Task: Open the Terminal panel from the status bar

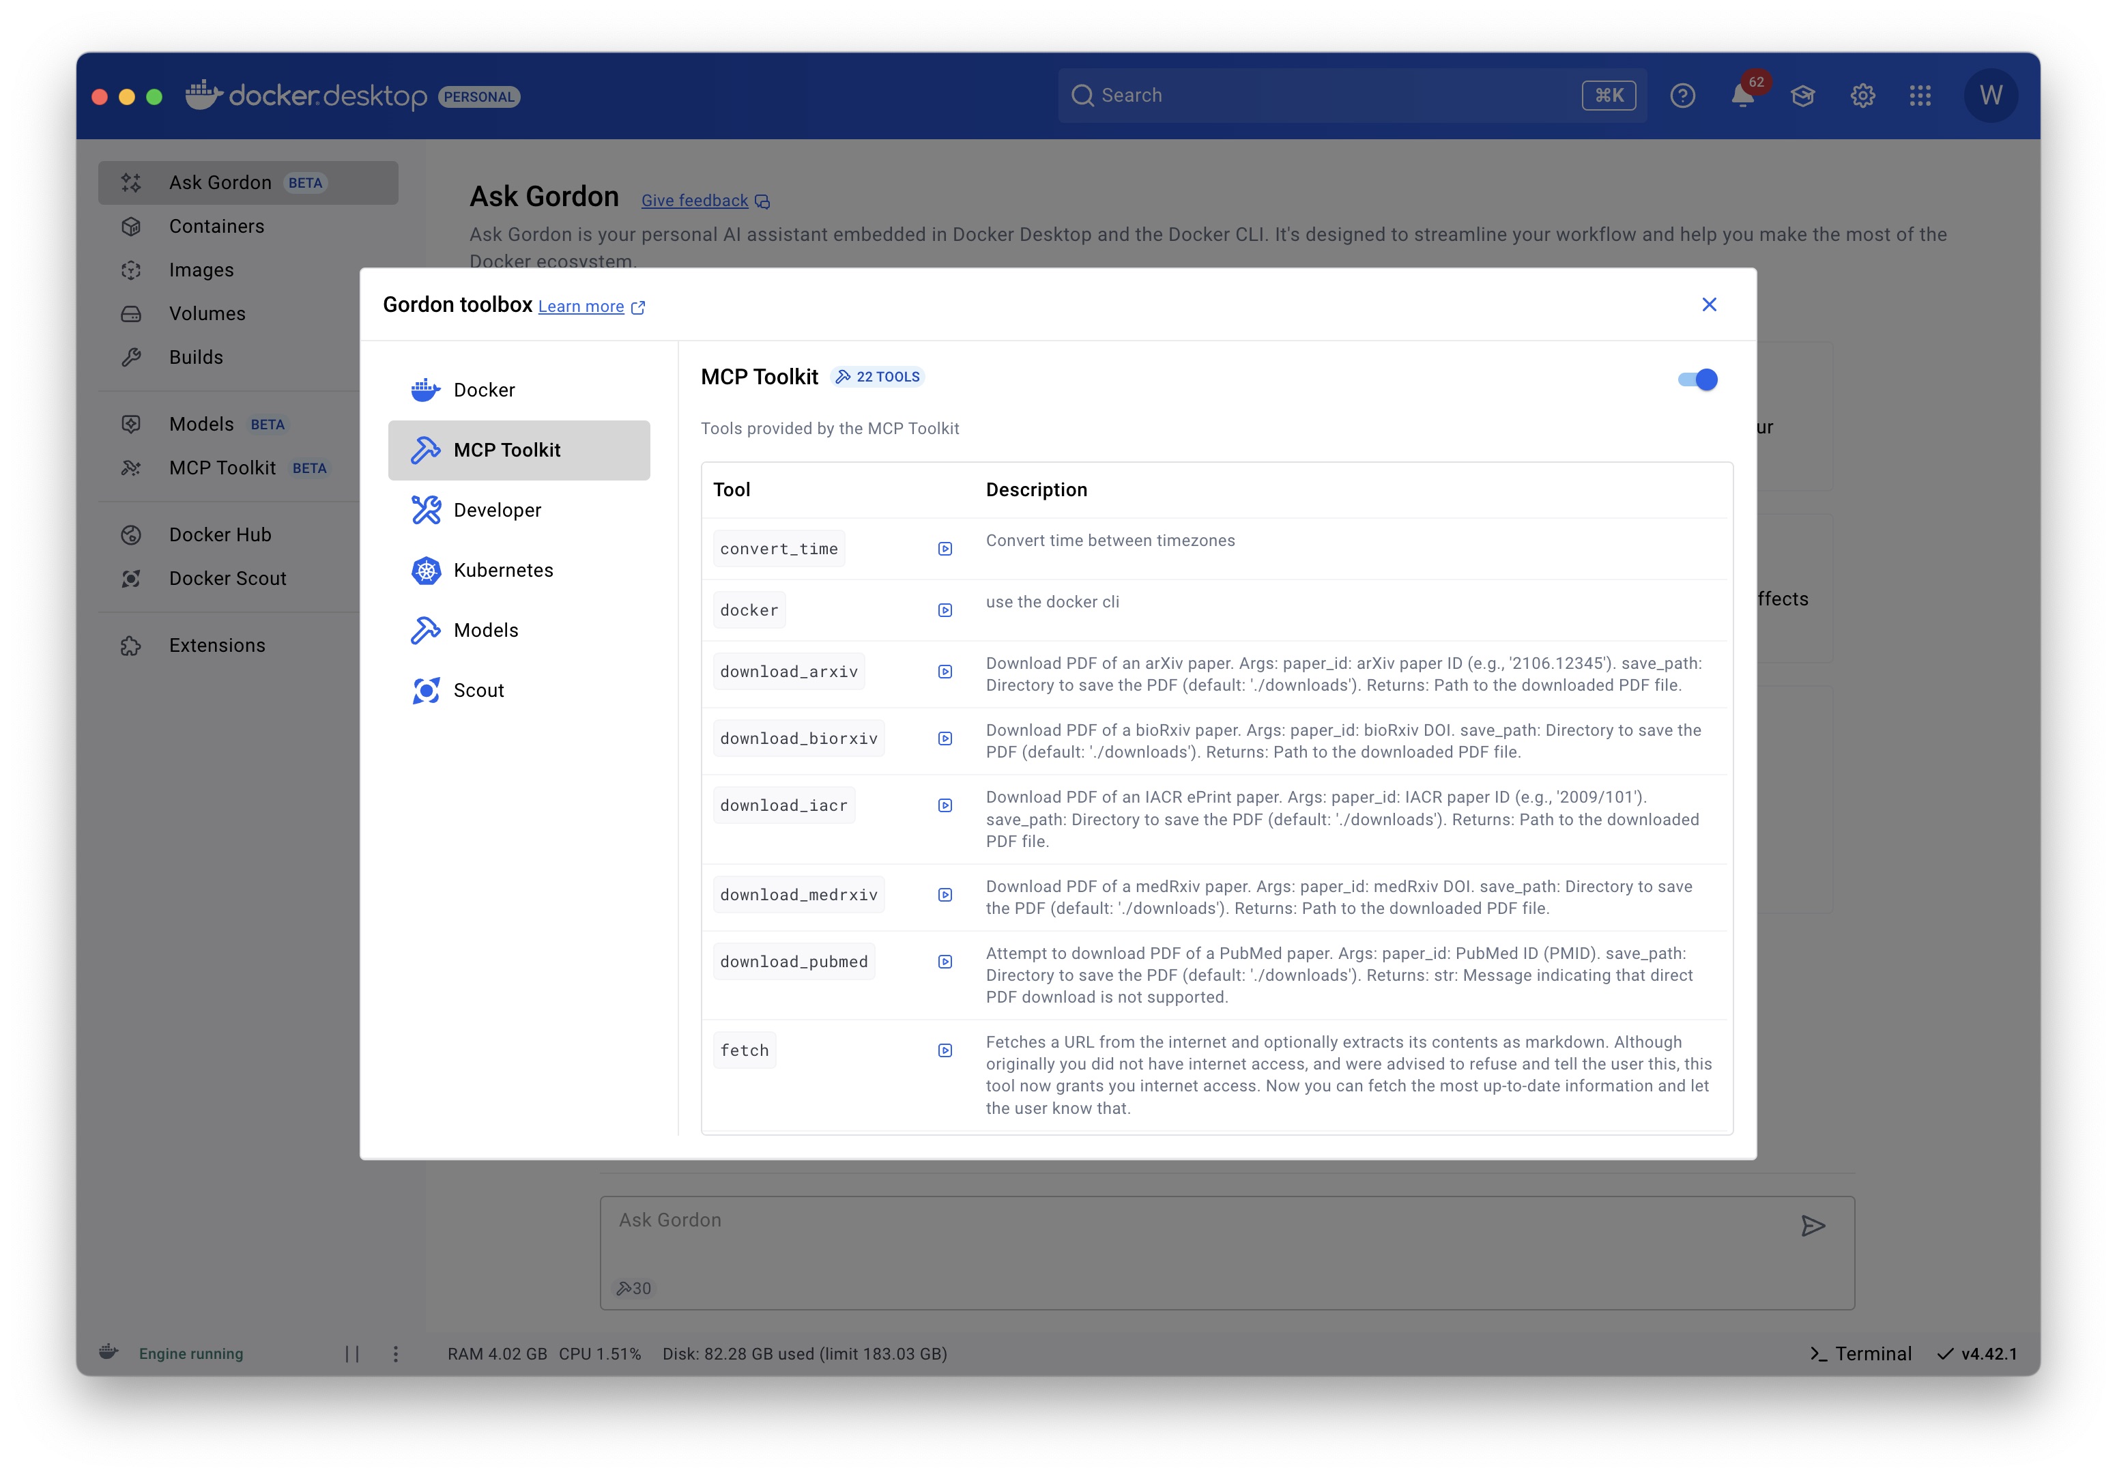Action: pyautogui.click(x=1860, y=1353)
